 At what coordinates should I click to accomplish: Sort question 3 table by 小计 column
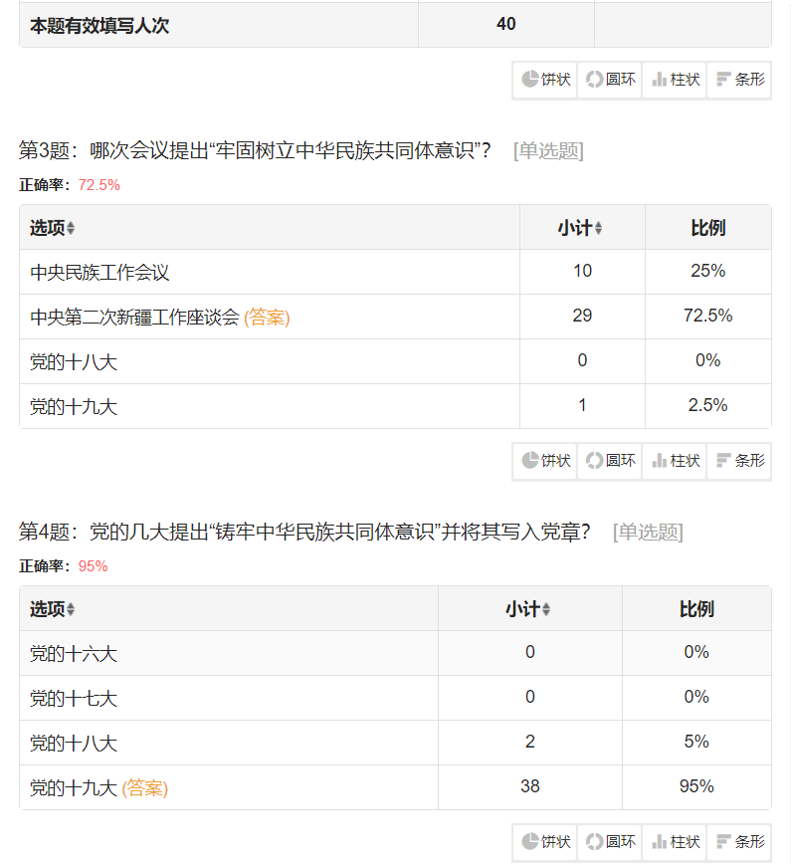(x=580, y=228)
